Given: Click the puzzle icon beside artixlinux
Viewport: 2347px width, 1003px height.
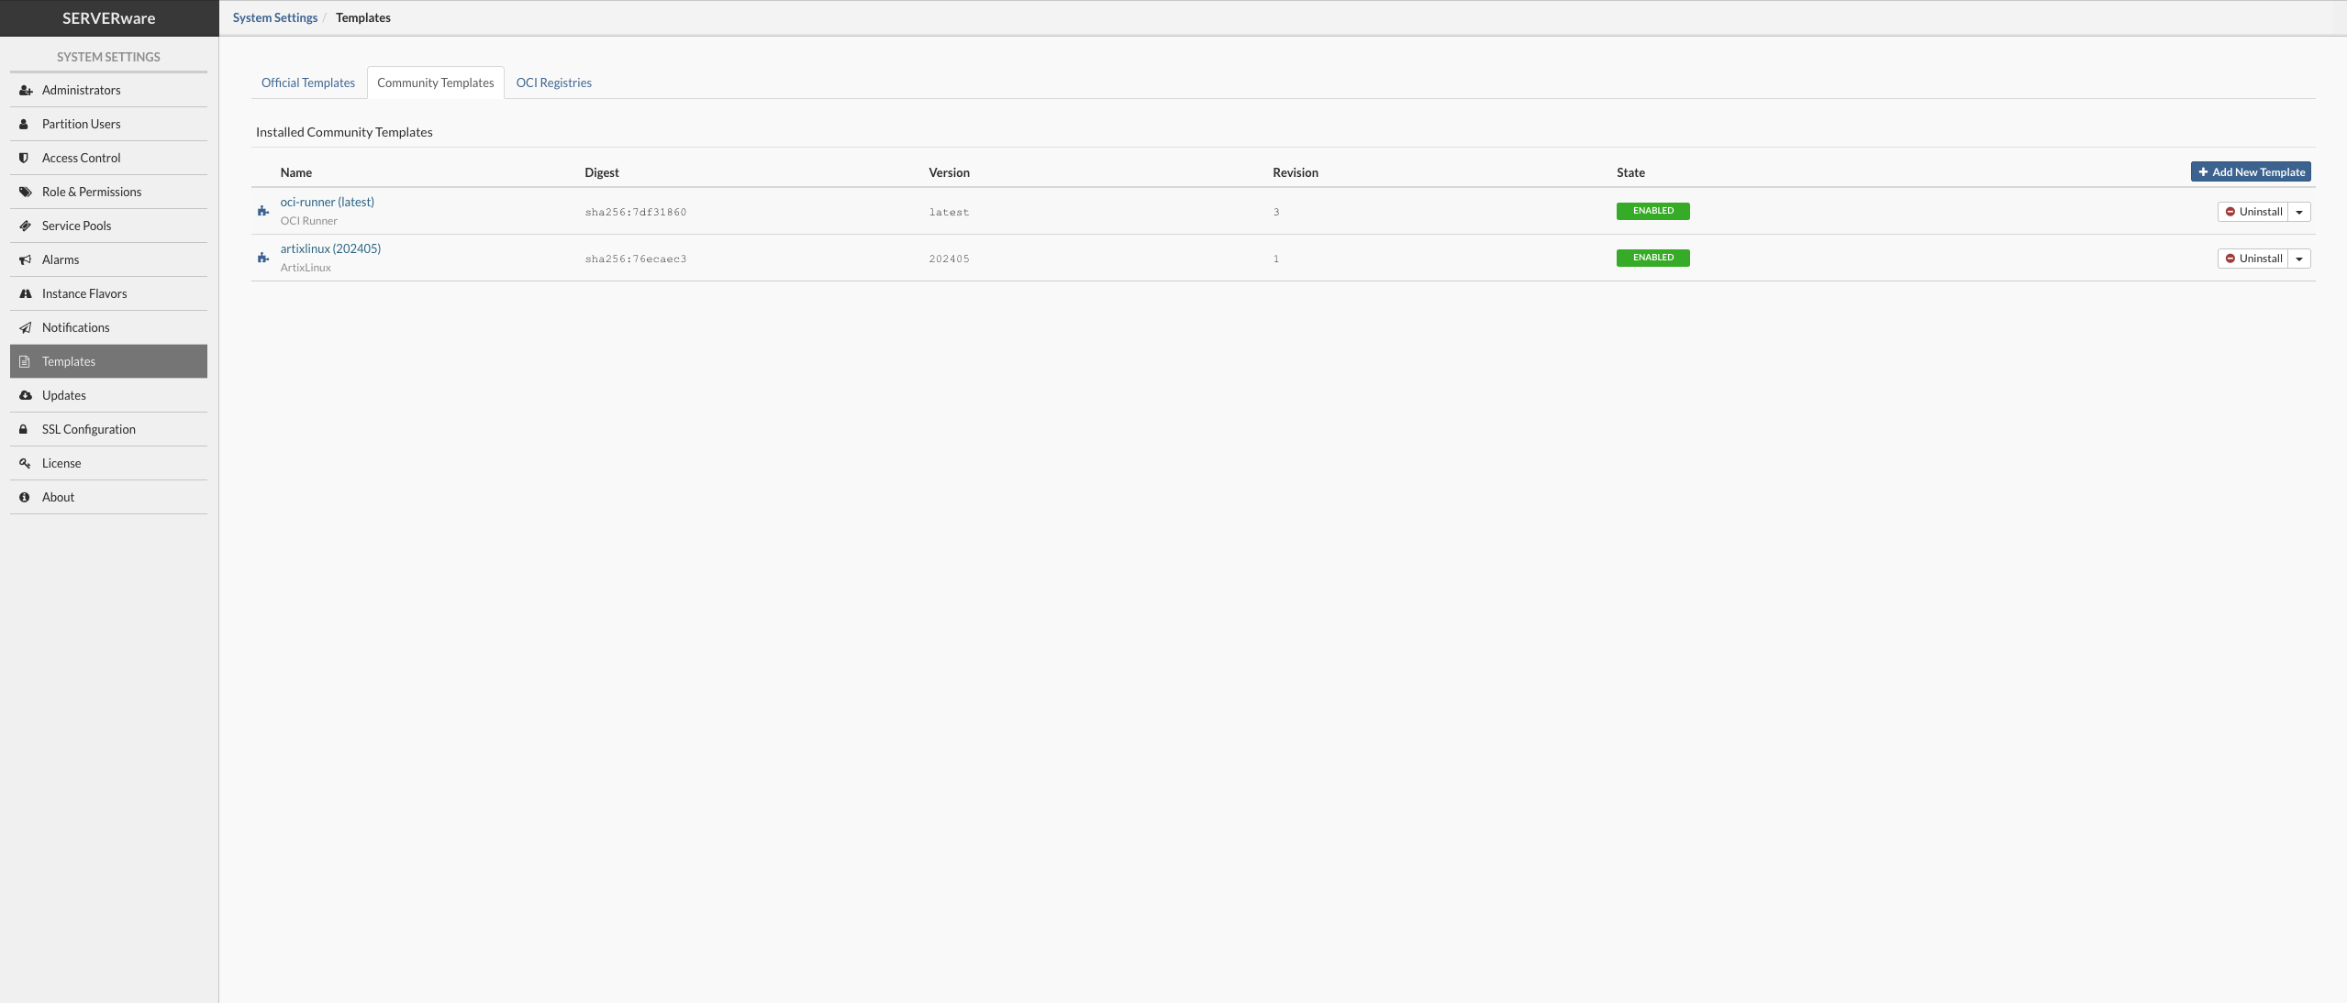Looking at the screenshot, I should 263,258.
